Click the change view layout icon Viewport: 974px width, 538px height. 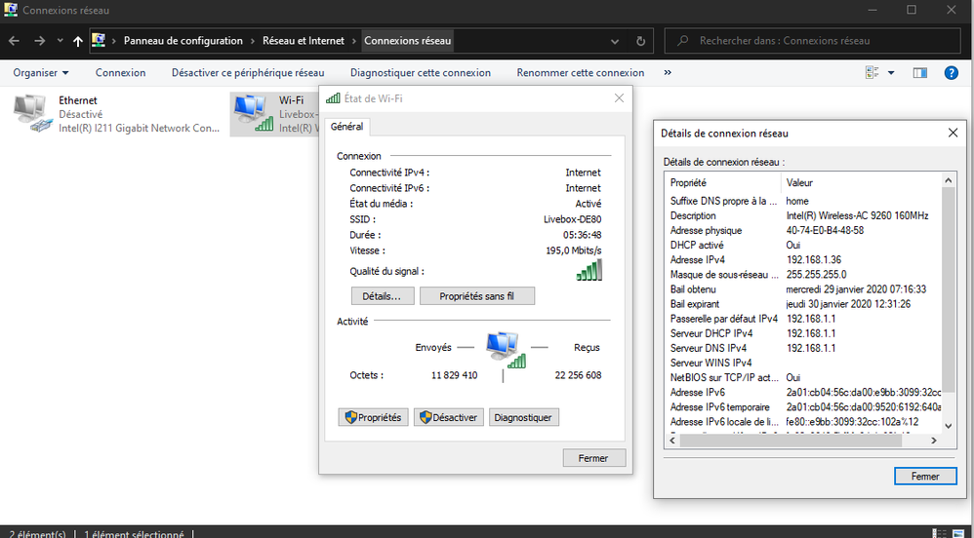[873, 73]
